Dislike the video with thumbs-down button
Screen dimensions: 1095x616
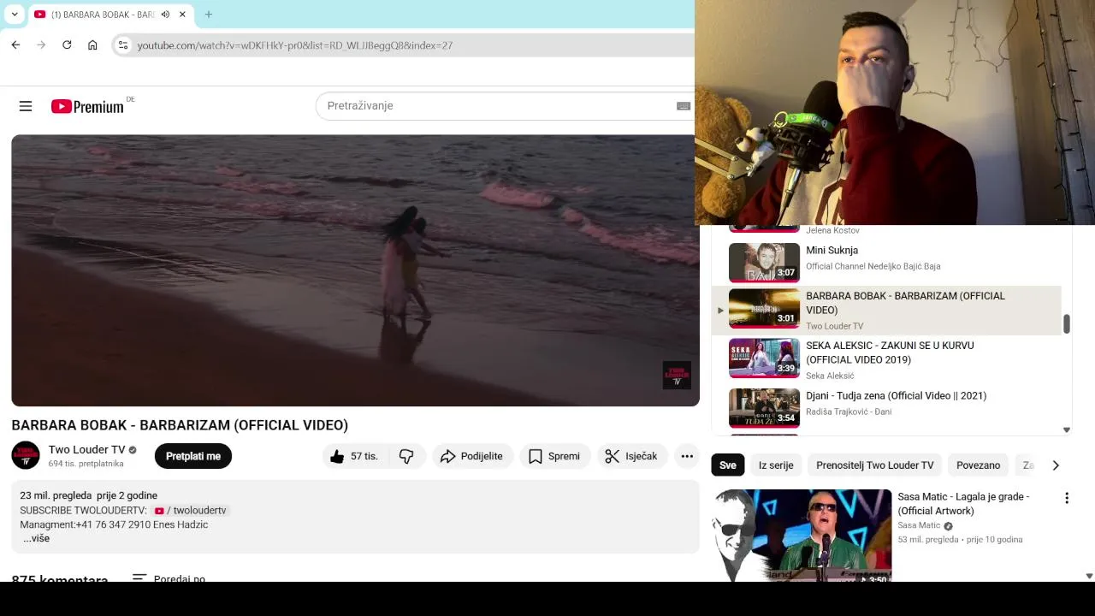coord(406,456)
